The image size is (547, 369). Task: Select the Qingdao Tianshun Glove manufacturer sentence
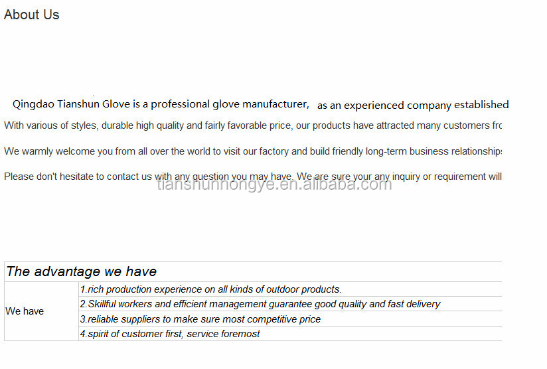tap(161, 104)
